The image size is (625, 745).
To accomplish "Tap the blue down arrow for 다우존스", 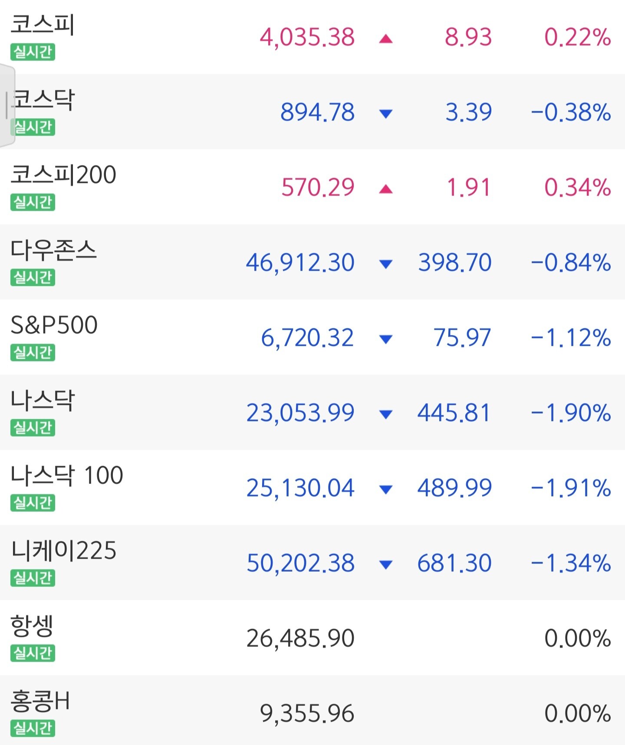I will 385,264.
